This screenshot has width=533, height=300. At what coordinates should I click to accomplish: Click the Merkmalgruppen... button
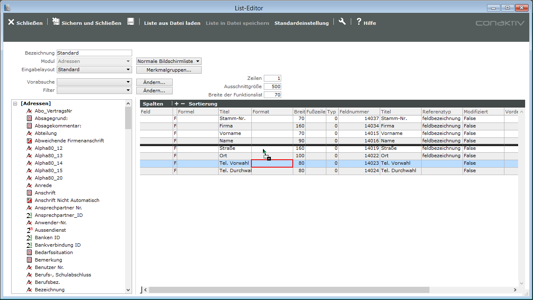169,70
